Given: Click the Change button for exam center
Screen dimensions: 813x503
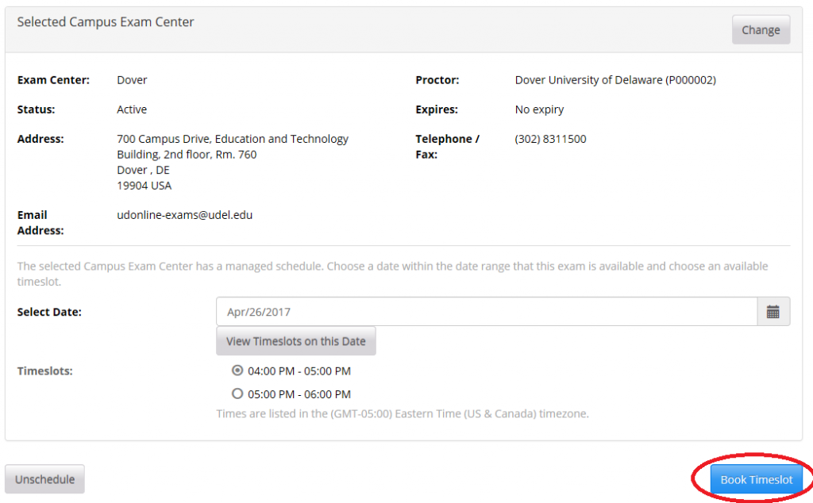Looking at the screenshot, I should 761,30.
